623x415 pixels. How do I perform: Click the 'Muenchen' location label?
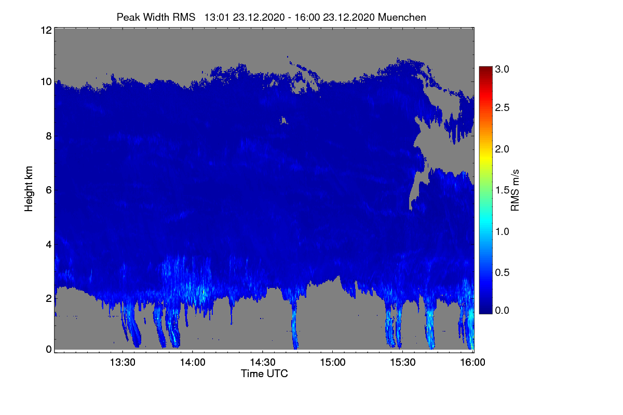pos(402,17)
